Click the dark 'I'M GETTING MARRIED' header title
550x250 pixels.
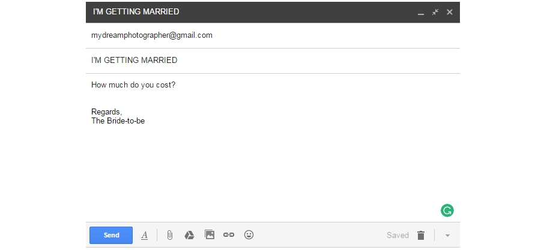tap(136, 12)
